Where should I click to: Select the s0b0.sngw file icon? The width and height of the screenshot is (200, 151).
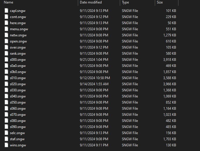click(7, 72)
